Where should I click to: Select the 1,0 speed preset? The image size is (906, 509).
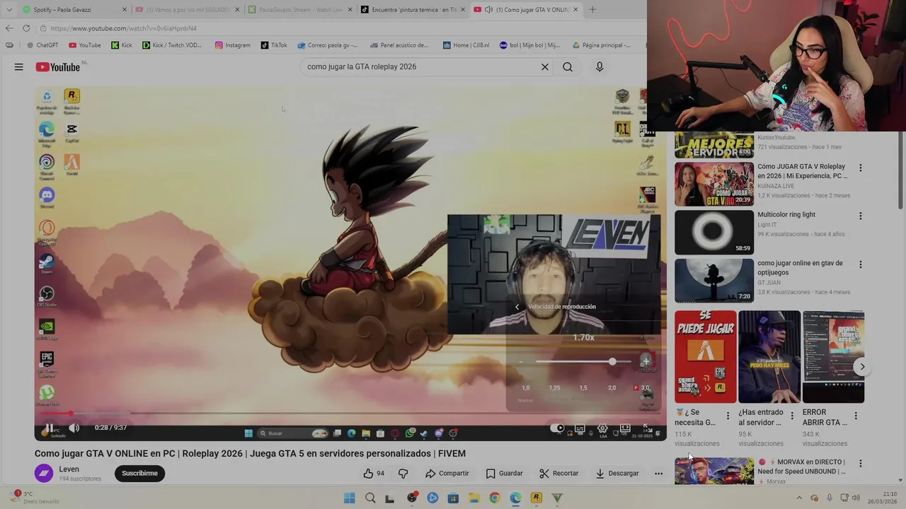pyautogui.click(x=525, y=388)
